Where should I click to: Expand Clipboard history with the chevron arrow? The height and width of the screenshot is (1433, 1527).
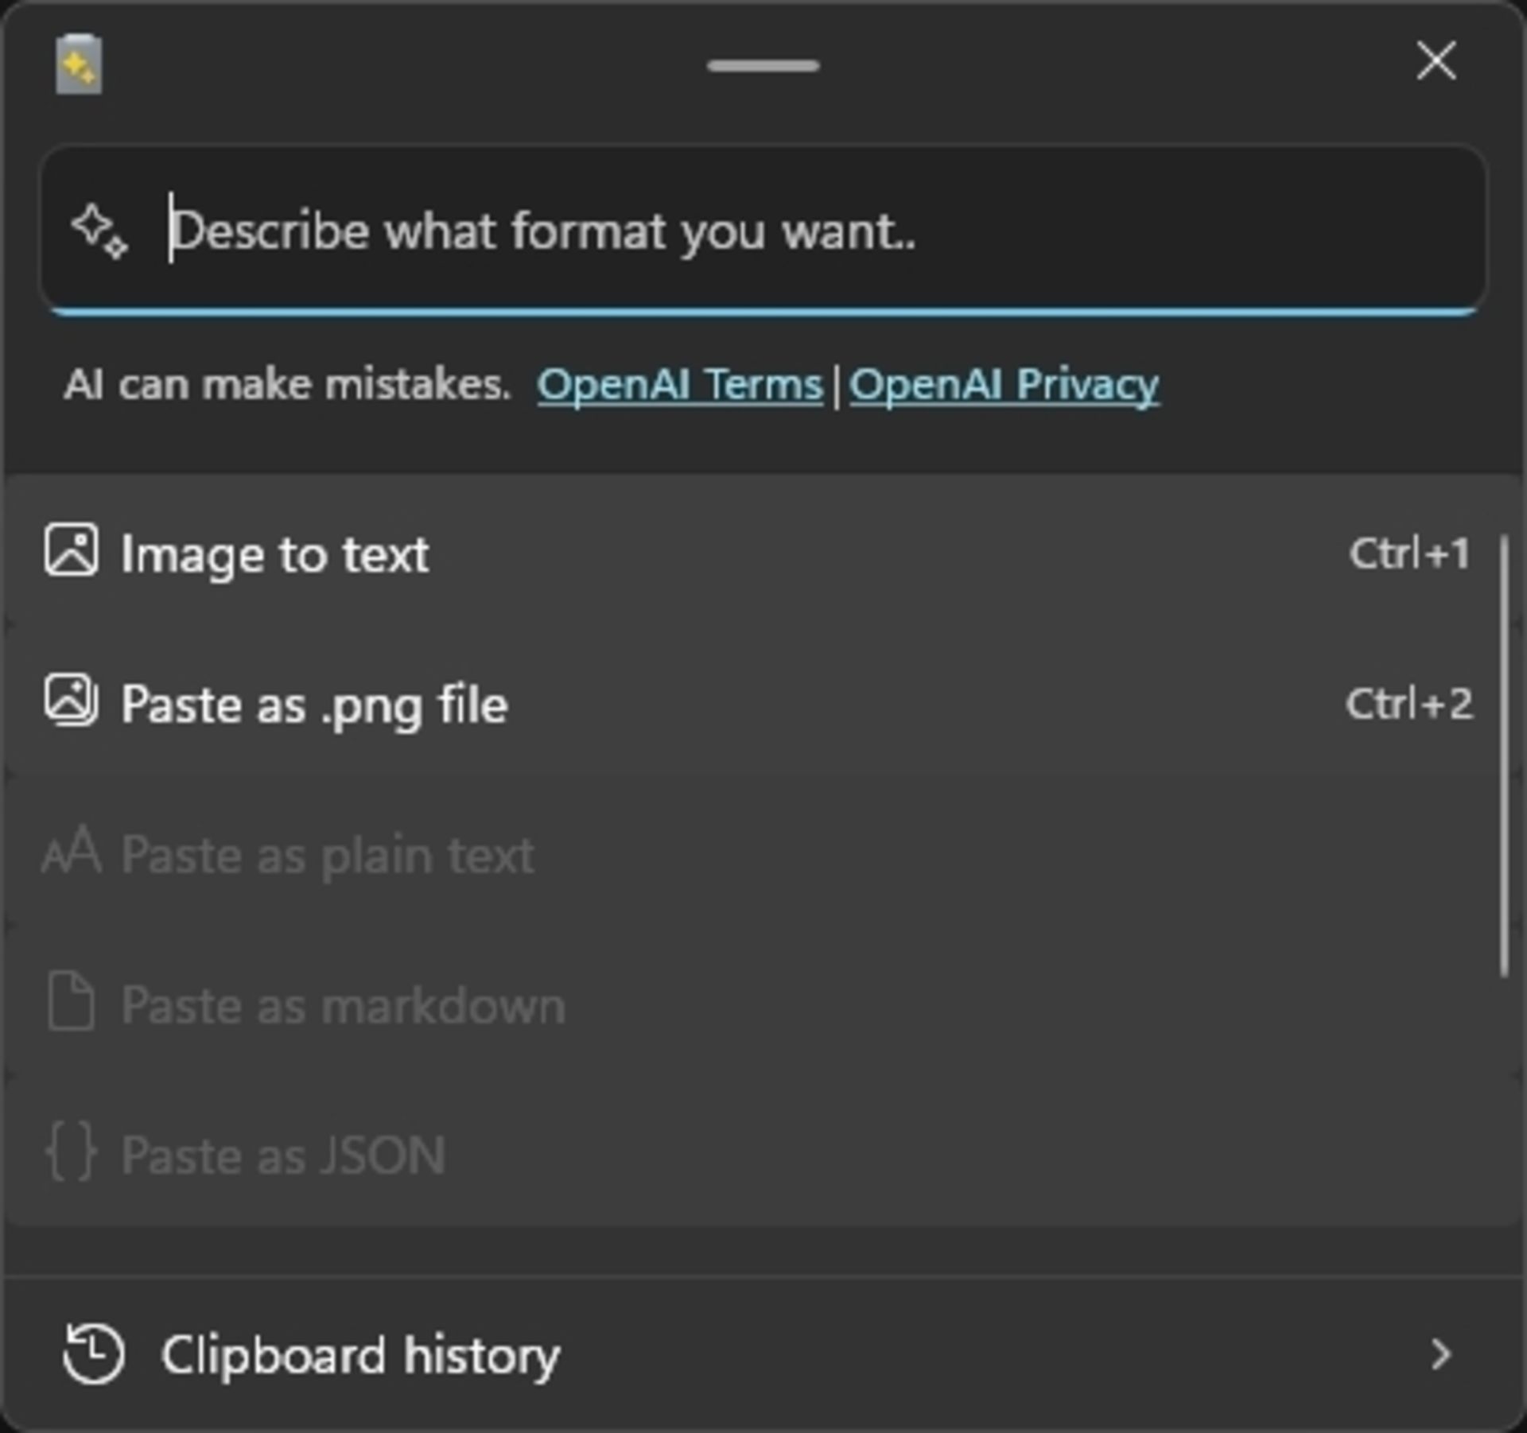(x=1440, y=1354)
